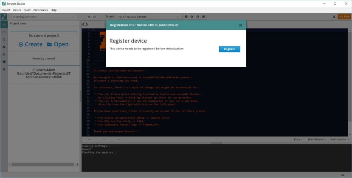This screenshot has height=178, width=352.
Task: Click the bottom chip icon in the sidebar
Action: click(4, 69)
